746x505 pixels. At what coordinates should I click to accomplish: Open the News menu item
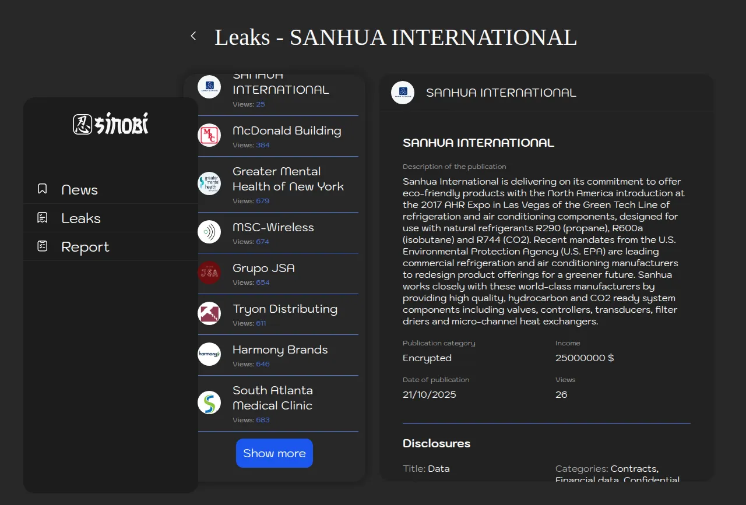80,189
